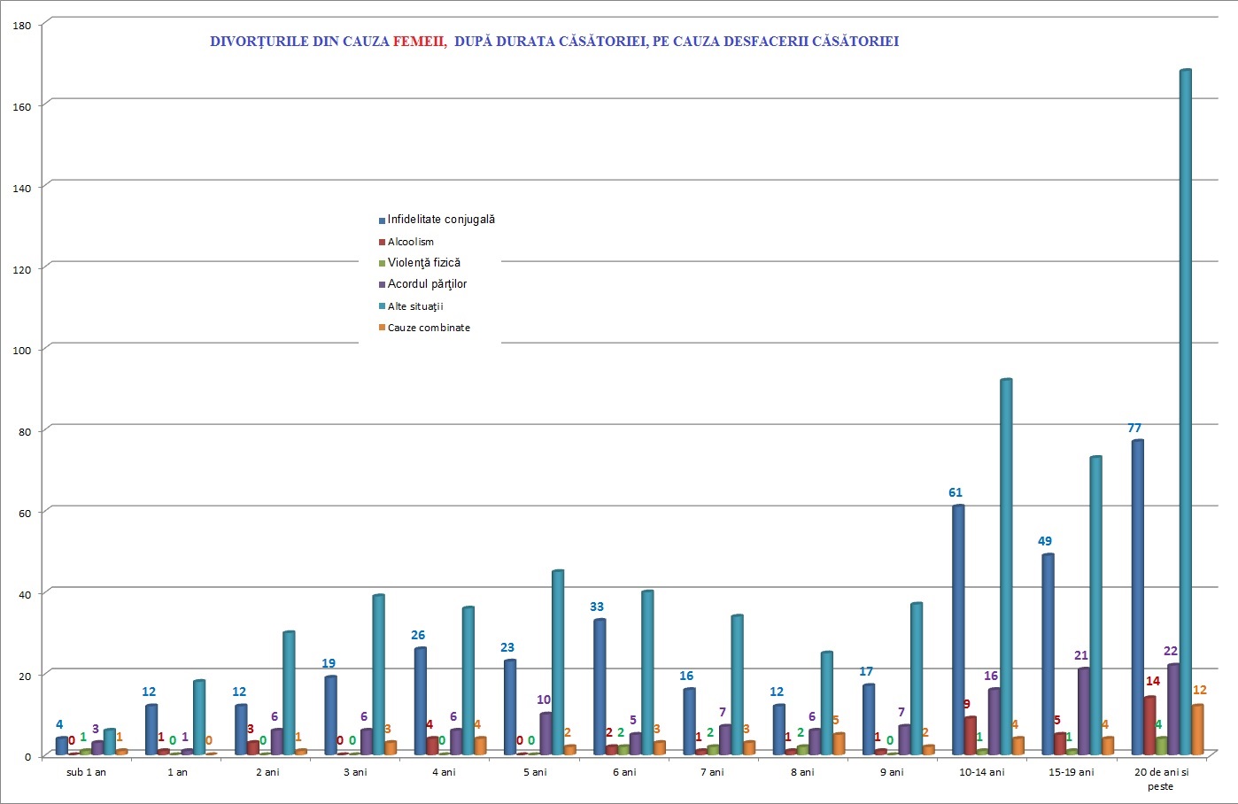The image size is (1238, 804).
Task: Click the red Alcoolism legend marker
Action: tap(383, 242)
